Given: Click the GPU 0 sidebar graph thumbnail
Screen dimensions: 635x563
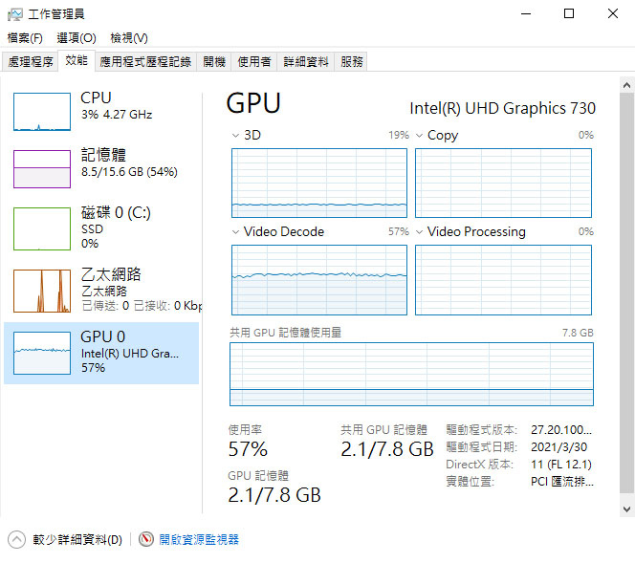Looking at the screenshot, I should pos(42,353).
